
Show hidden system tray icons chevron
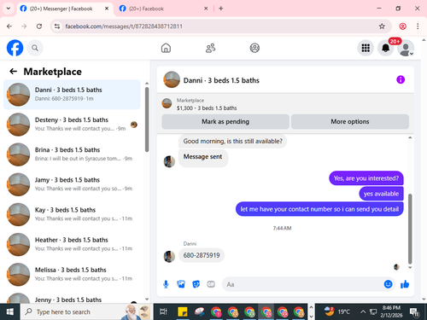coord(363,311)
